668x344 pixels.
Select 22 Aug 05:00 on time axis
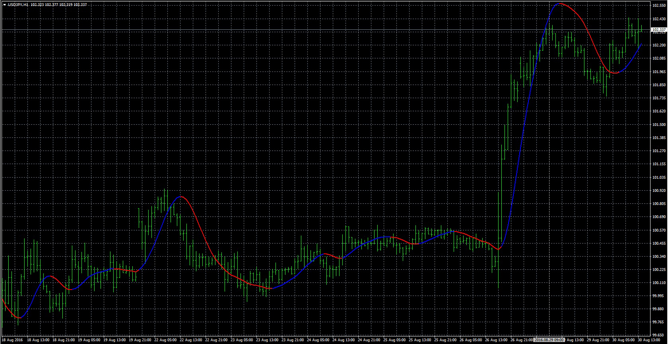point(165,340)
